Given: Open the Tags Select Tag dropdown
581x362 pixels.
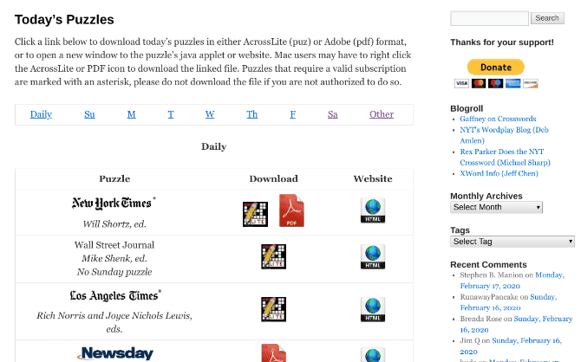Looking at the screenshot, I should coord(512,242).
